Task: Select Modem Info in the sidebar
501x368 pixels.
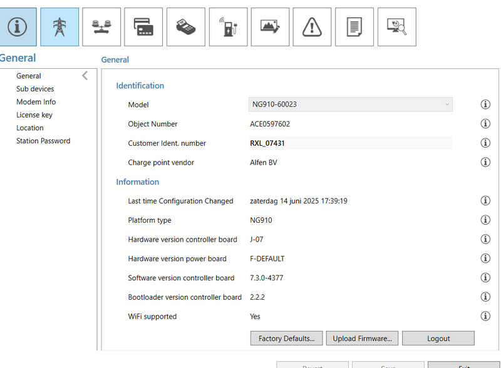Action: pyautogui.click(x=36, y=102)
